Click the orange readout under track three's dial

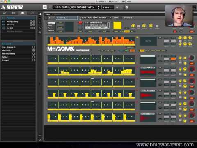pos(192,87)
